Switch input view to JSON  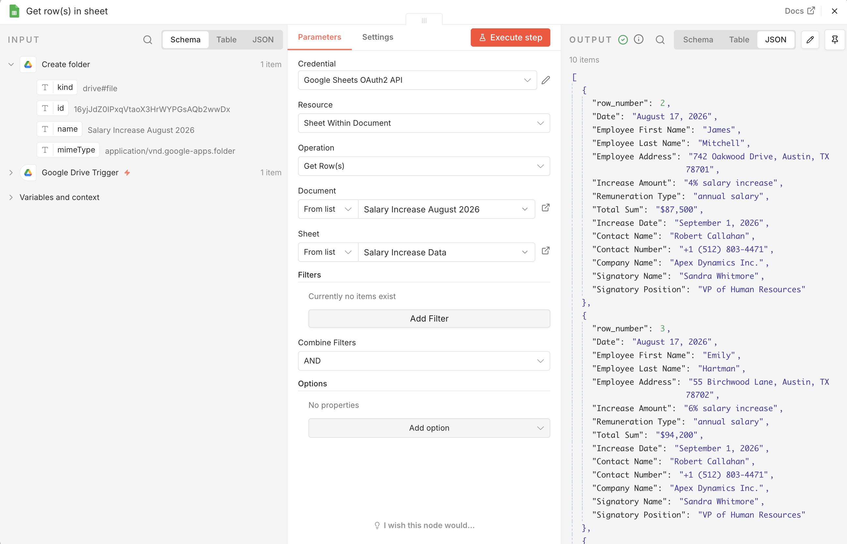tap(263, 39)
